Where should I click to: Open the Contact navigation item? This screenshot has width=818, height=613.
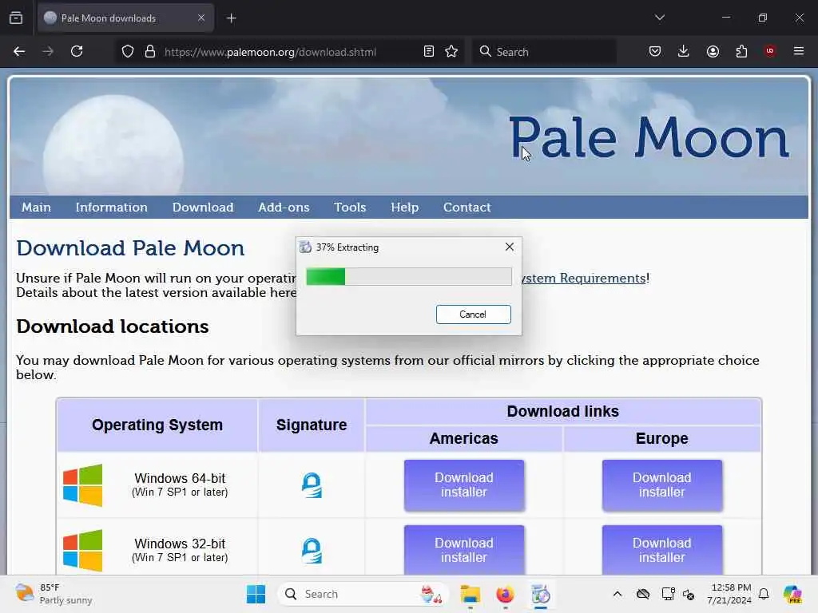coord(467,207)
